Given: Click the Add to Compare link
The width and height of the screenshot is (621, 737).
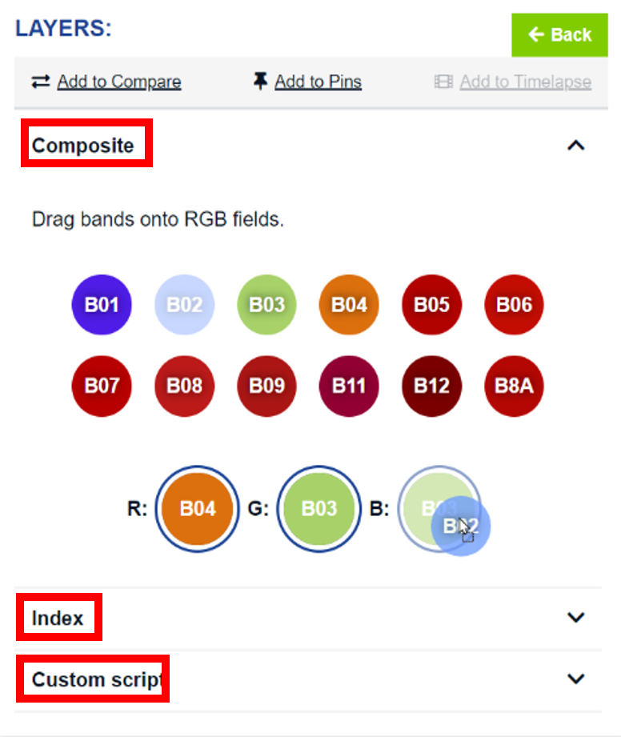Looking at the screenshot, I should tap(118, 82).
